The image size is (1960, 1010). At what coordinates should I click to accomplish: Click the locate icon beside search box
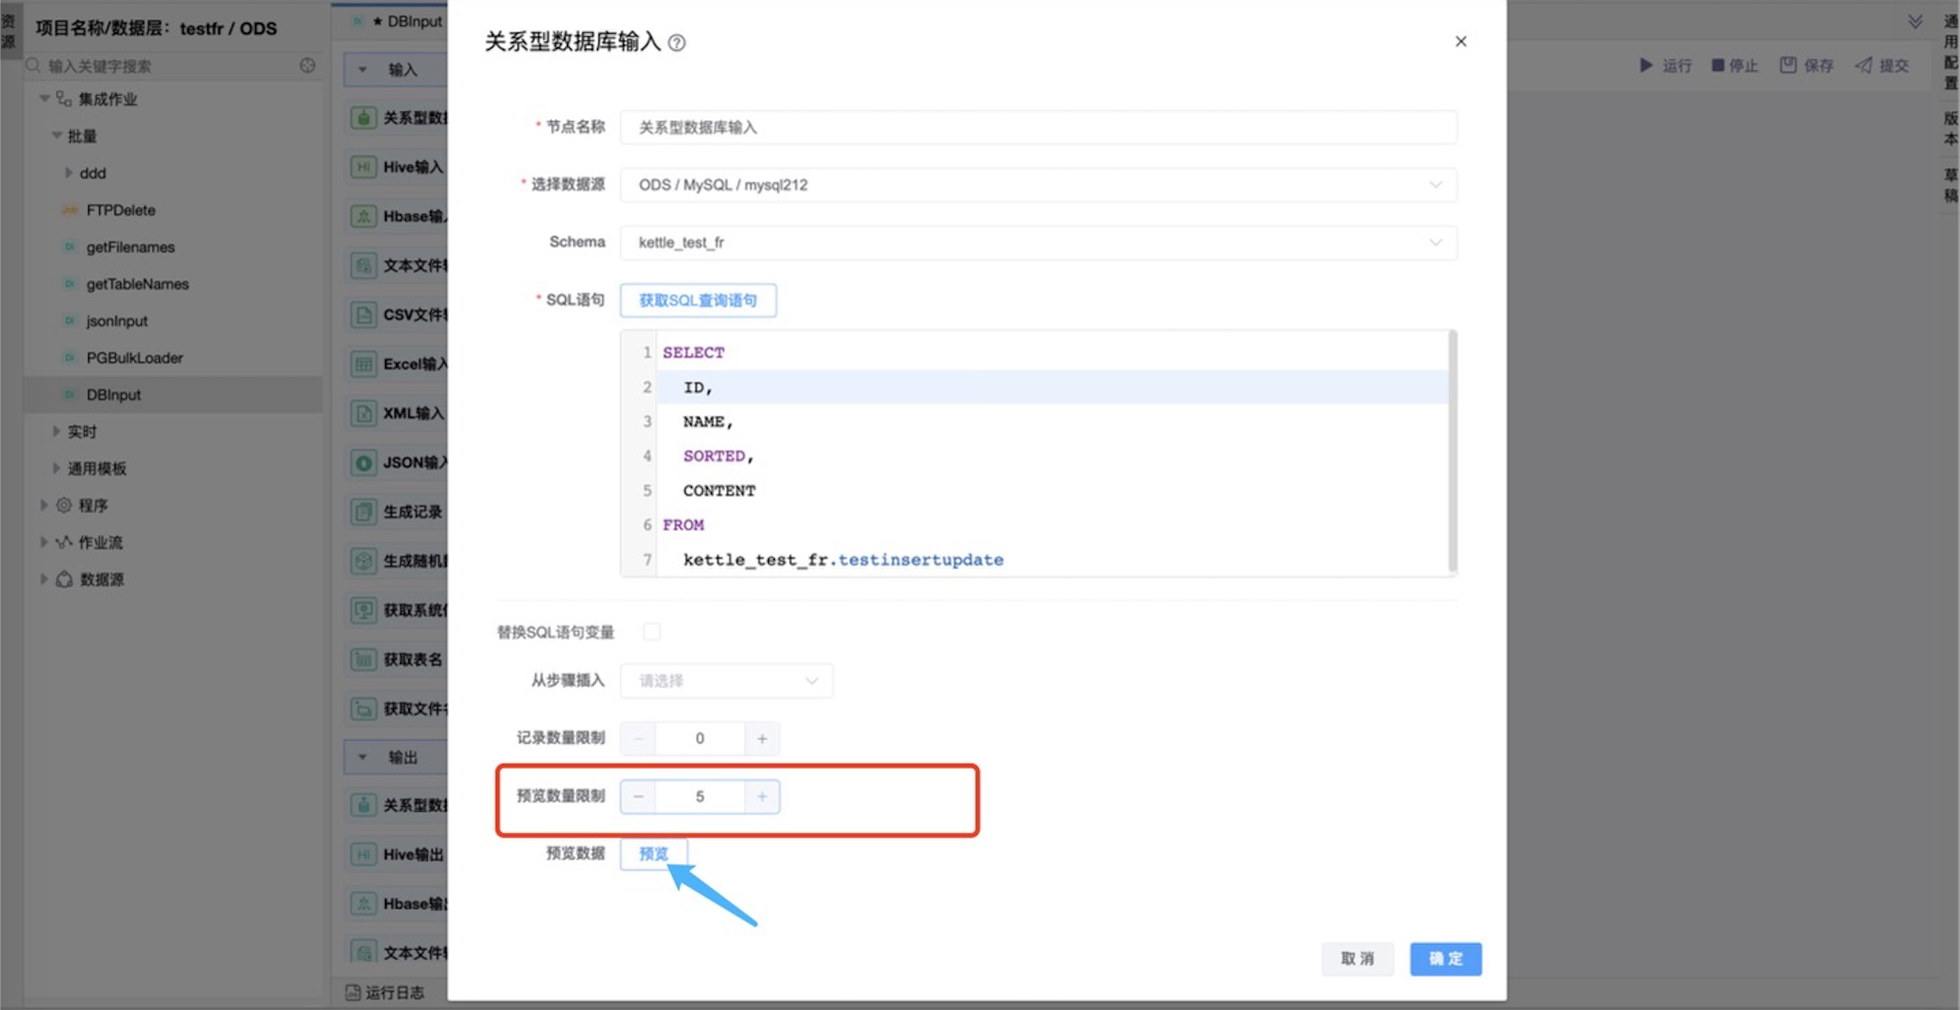308,65
